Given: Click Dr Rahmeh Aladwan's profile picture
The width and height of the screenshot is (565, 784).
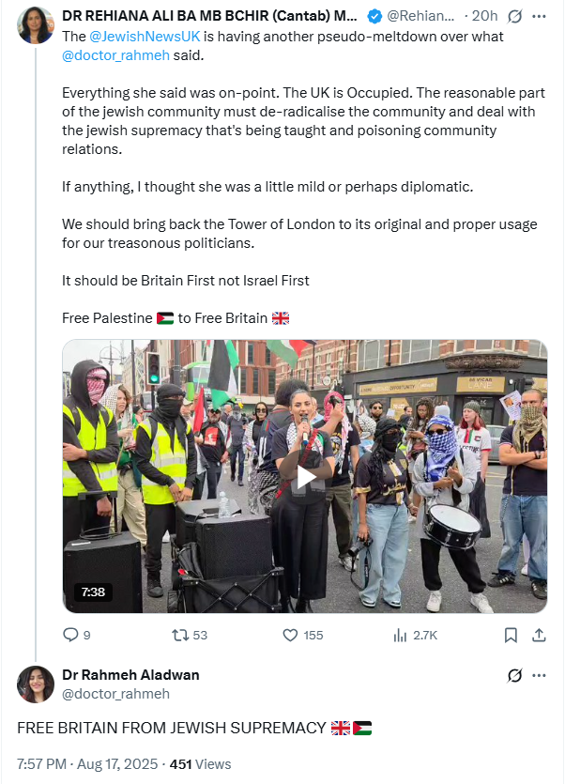Looking at the screenshot, I should click(x=35, y=684).
